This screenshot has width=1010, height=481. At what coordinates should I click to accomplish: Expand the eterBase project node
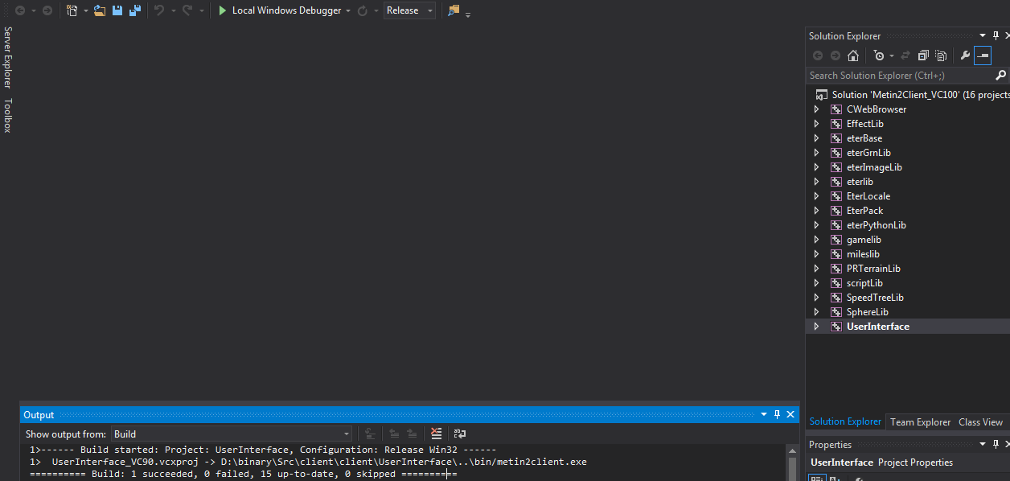click(816, 138)
